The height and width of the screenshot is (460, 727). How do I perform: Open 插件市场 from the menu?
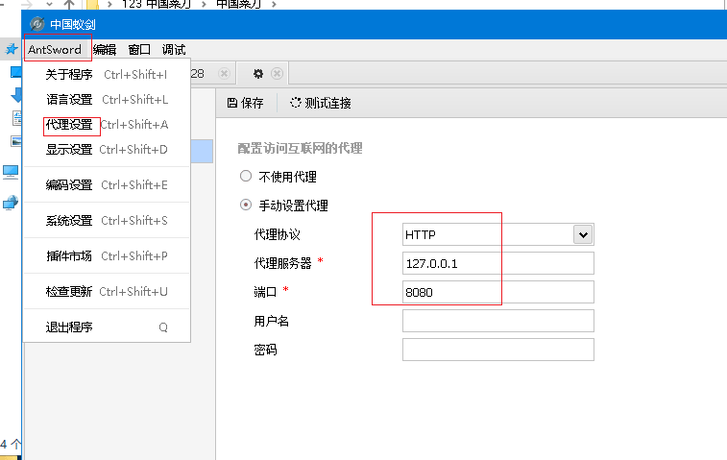(107, 256)
